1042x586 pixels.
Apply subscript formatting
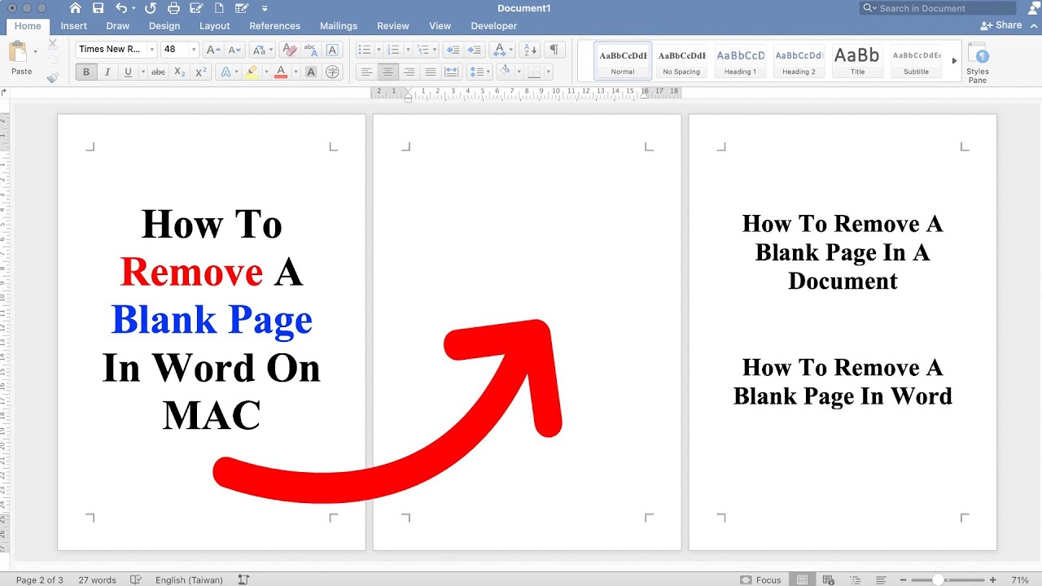[x=180, y=72]
